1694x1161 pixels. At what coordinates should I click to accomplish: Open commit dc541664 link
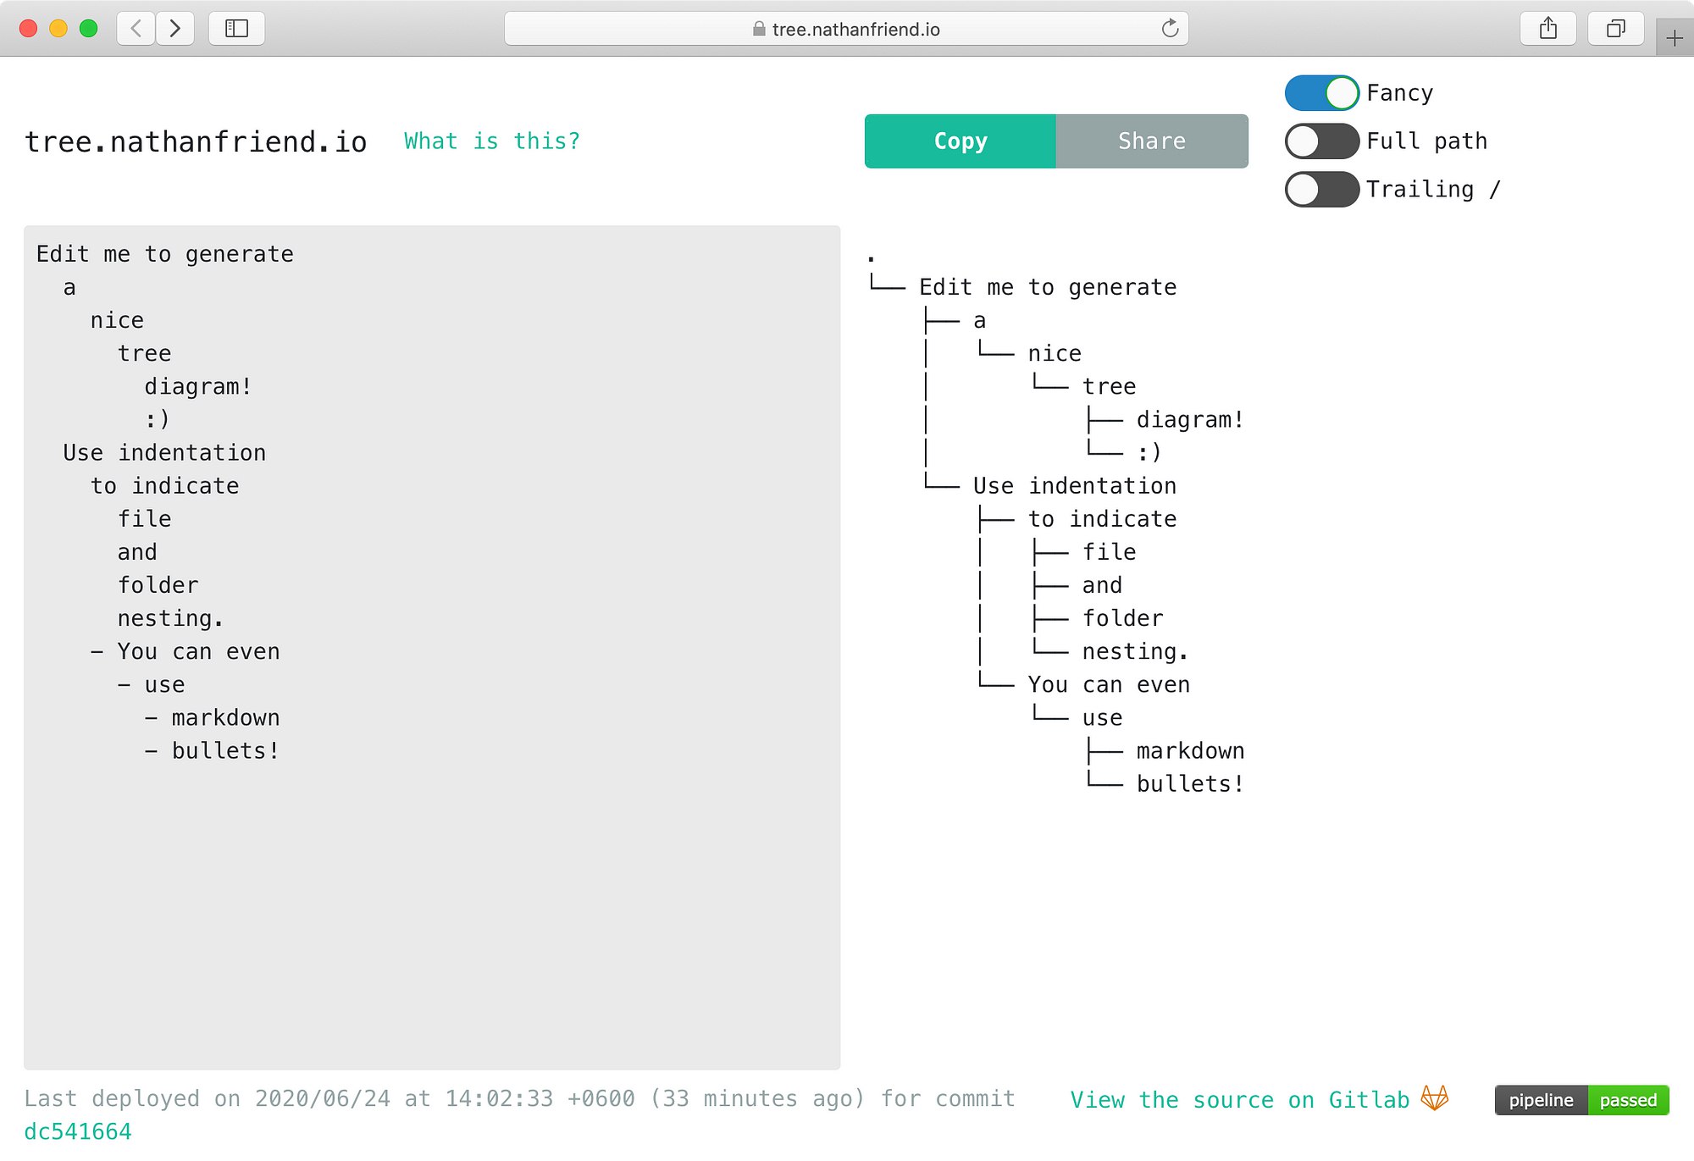pos(78,1132)
